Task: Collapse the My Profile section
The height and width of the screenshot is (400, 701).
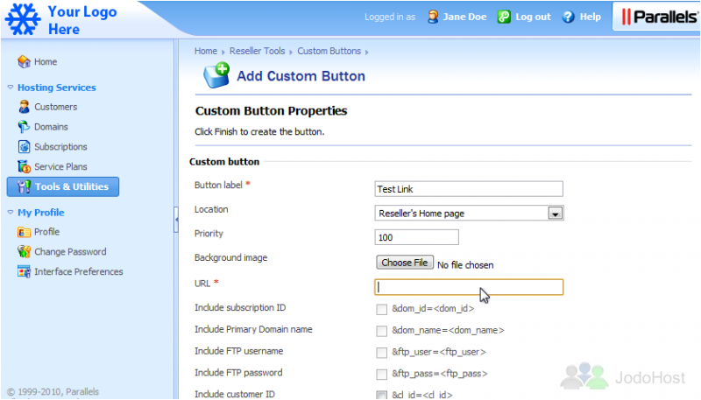Action: tap(11, 212)
